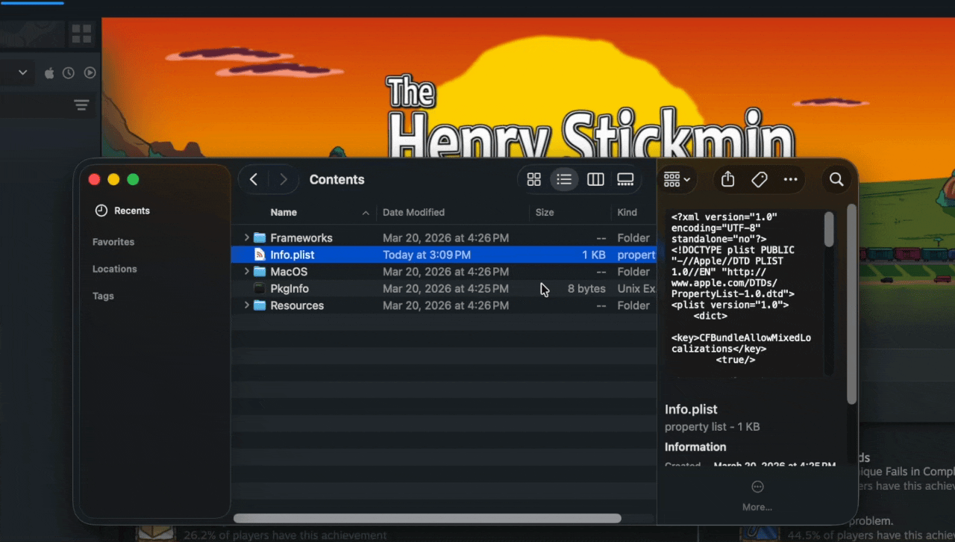
Task: Click the More… button in preview pane
Action: click(x=757, y=495)
